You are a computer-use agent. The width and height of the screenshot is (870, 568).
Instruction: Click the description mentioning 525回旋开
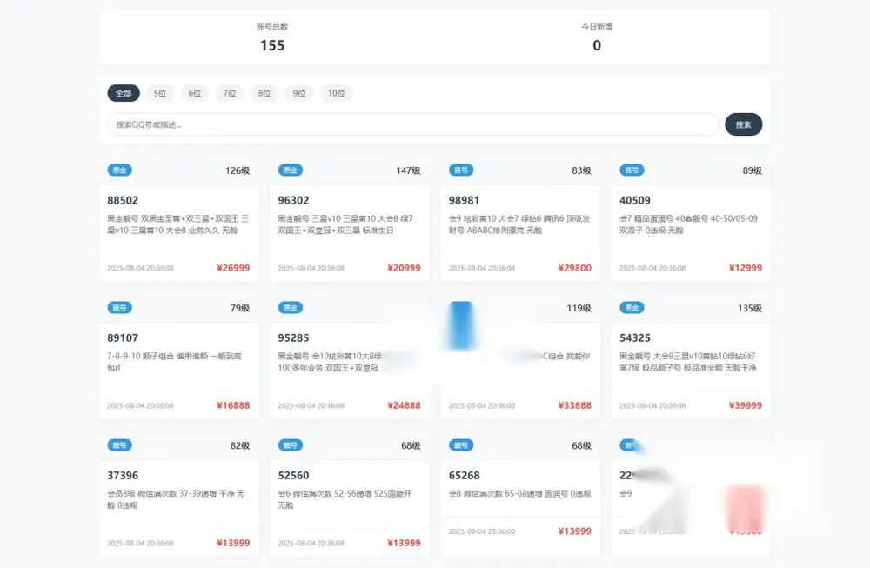click(345, 499)
